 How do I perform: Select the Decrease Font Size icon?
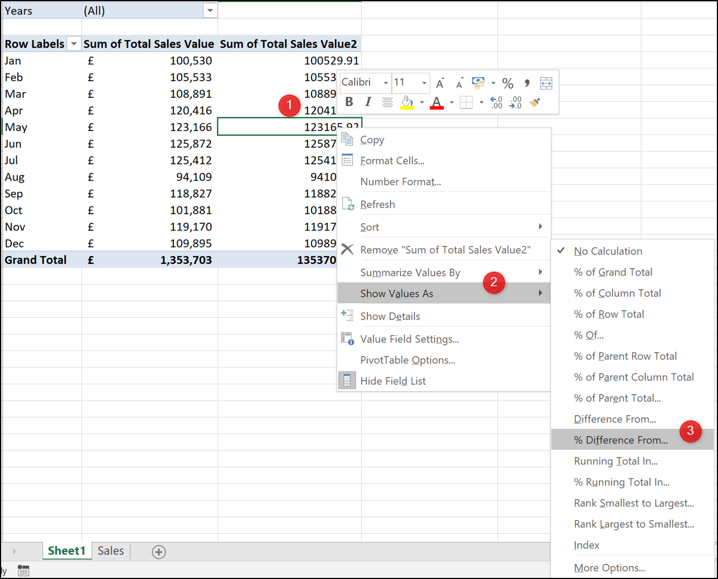pos(459,82)
